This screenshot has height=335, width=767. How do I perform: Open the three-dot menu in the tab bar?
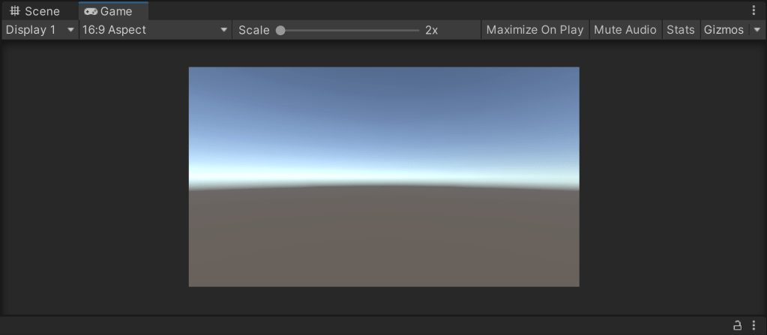point(754,10)
